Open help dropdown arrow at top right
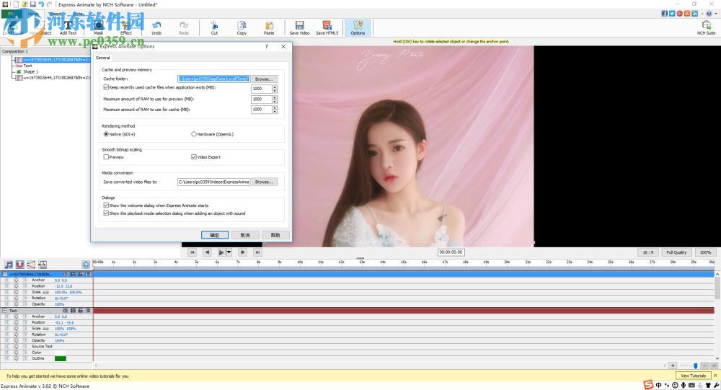 pyautogui.click(x=715, y=14)
